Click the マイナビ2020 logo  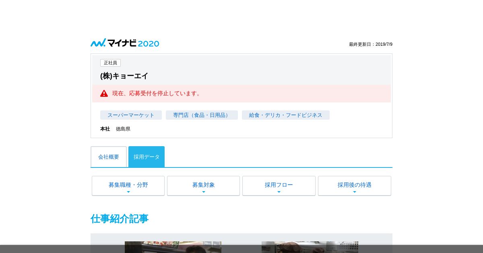pyautogui.click(x=125, y=43)
